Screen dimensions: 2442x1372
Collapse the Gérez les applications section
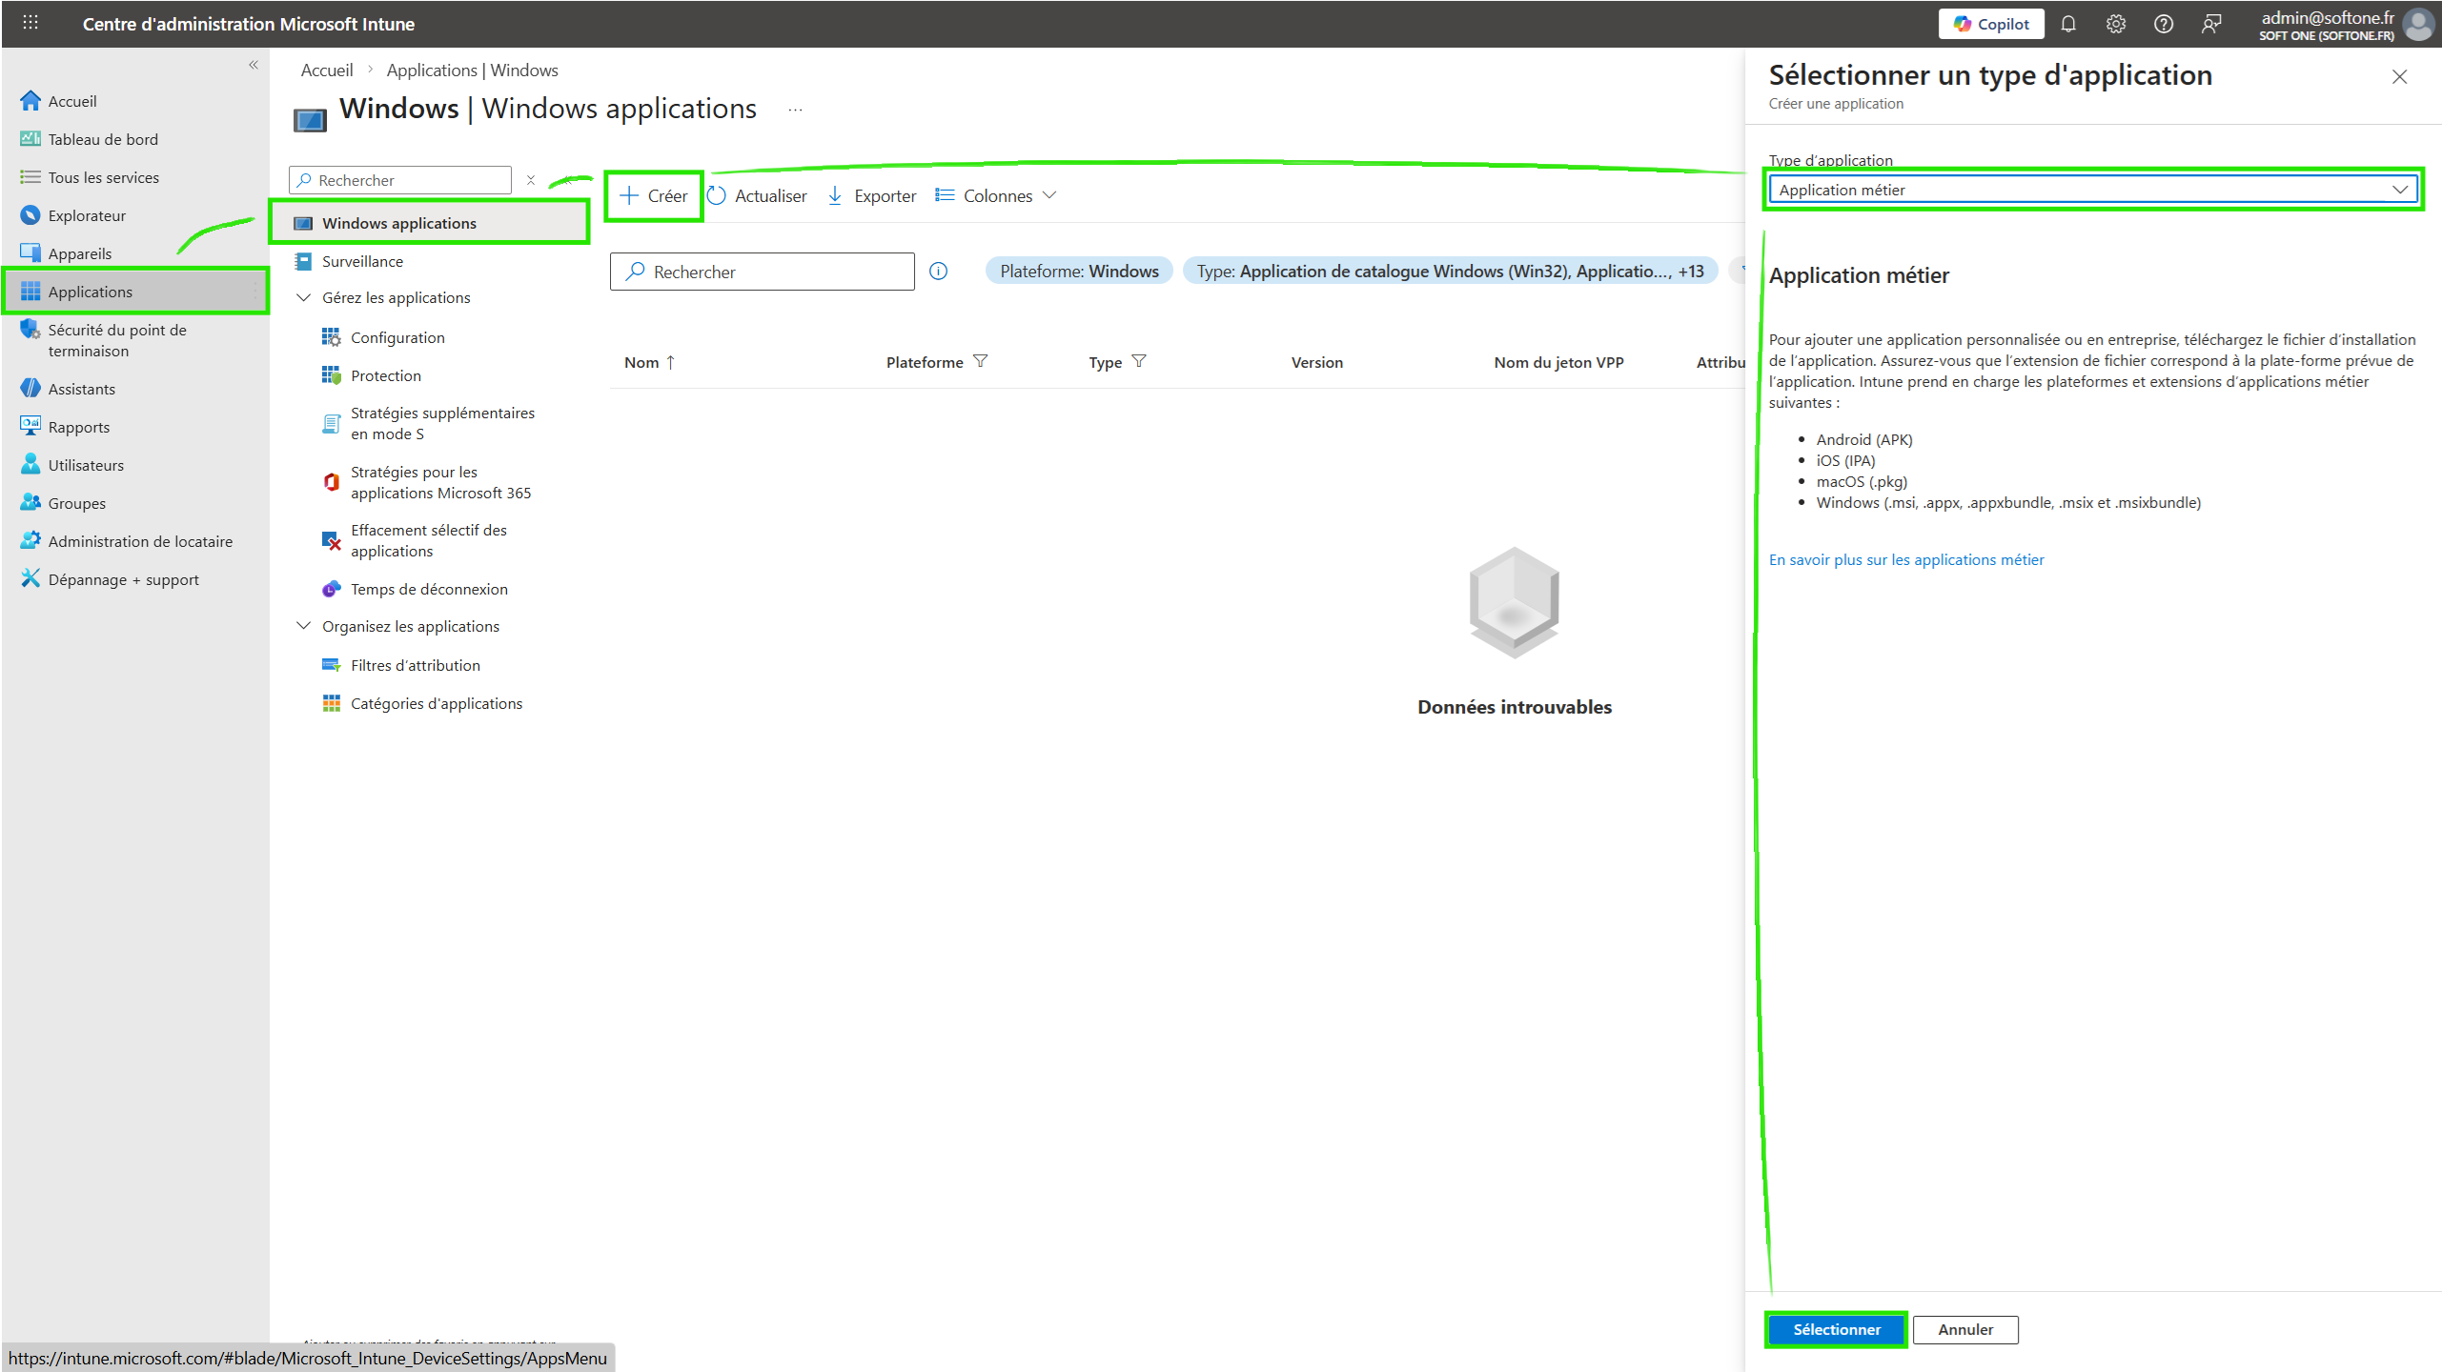click(304, 297)
